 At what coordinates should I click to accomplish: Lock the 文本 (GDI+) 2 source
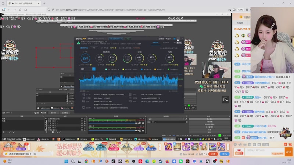click(x=85, y=125)
